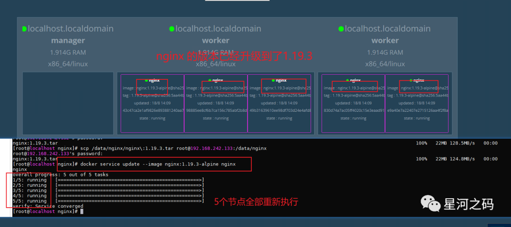Click ID text 98885ee8cf6b7ca156c785abf2b8d
511x227 pixels.
217,110
